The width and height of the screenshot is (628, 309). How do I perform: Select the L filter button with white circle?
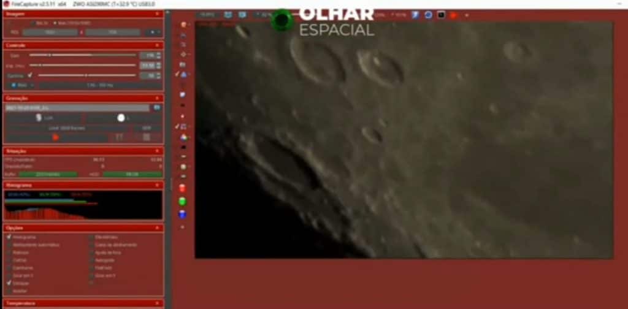point(123,118)
